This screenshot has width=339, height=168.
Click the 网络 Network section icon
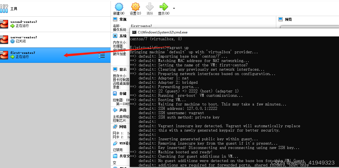coord(115,126)
